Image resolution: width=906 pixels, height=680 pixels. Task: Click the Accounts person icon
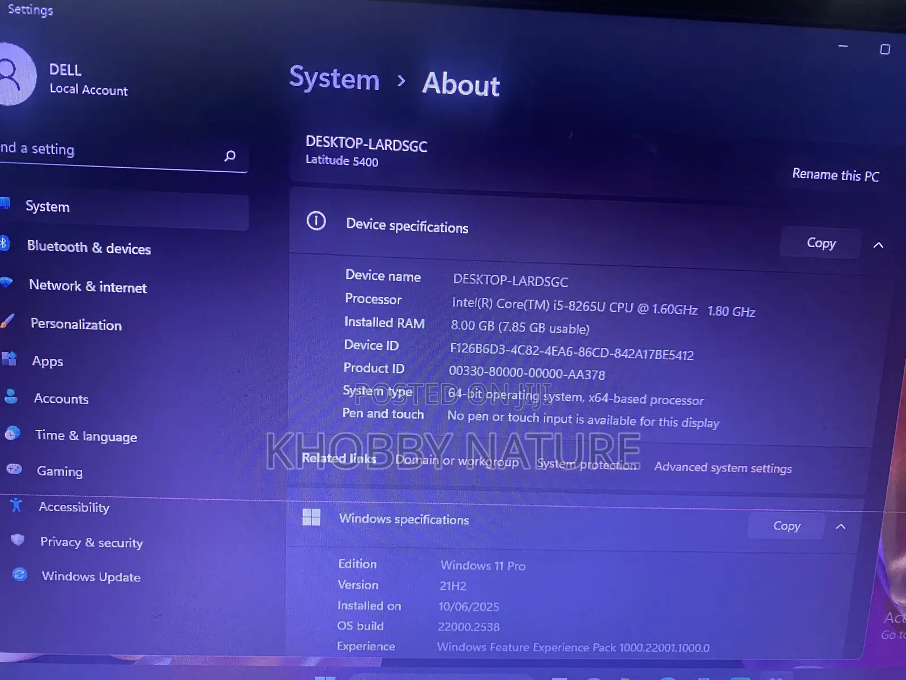pos(11,396)
